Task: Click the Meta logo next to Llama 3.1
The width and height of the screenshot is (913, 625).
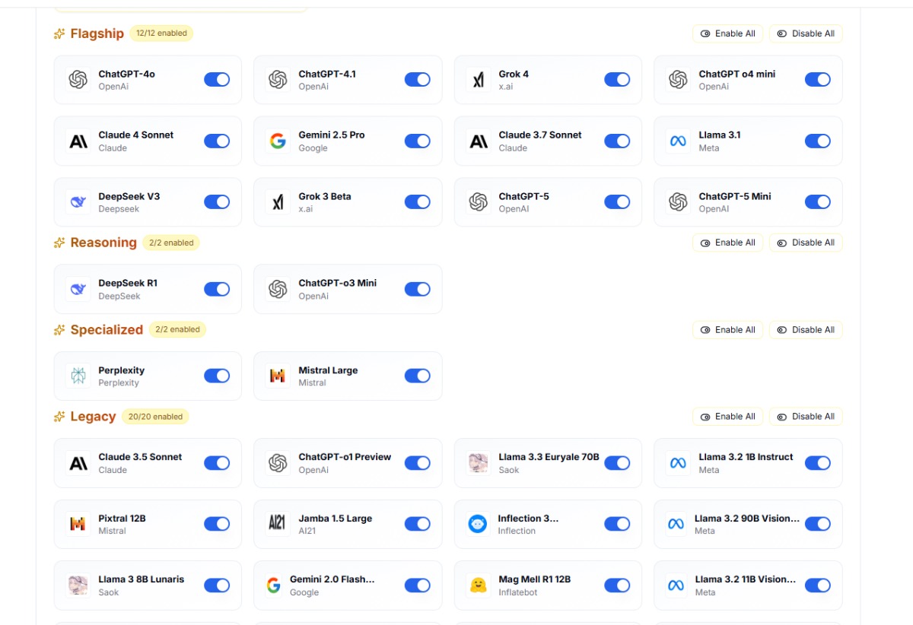Action: coord(677,141)
